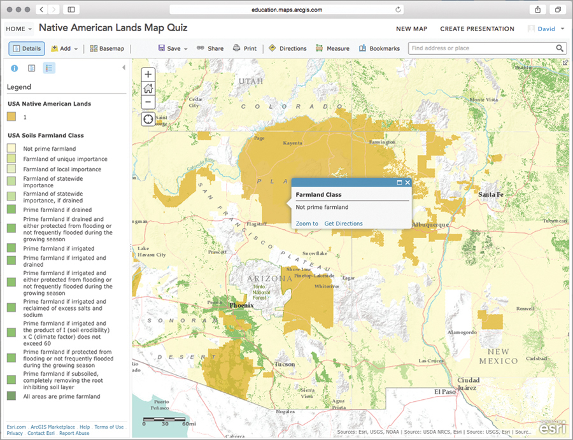Click the address search field

(x=484, y=48)
